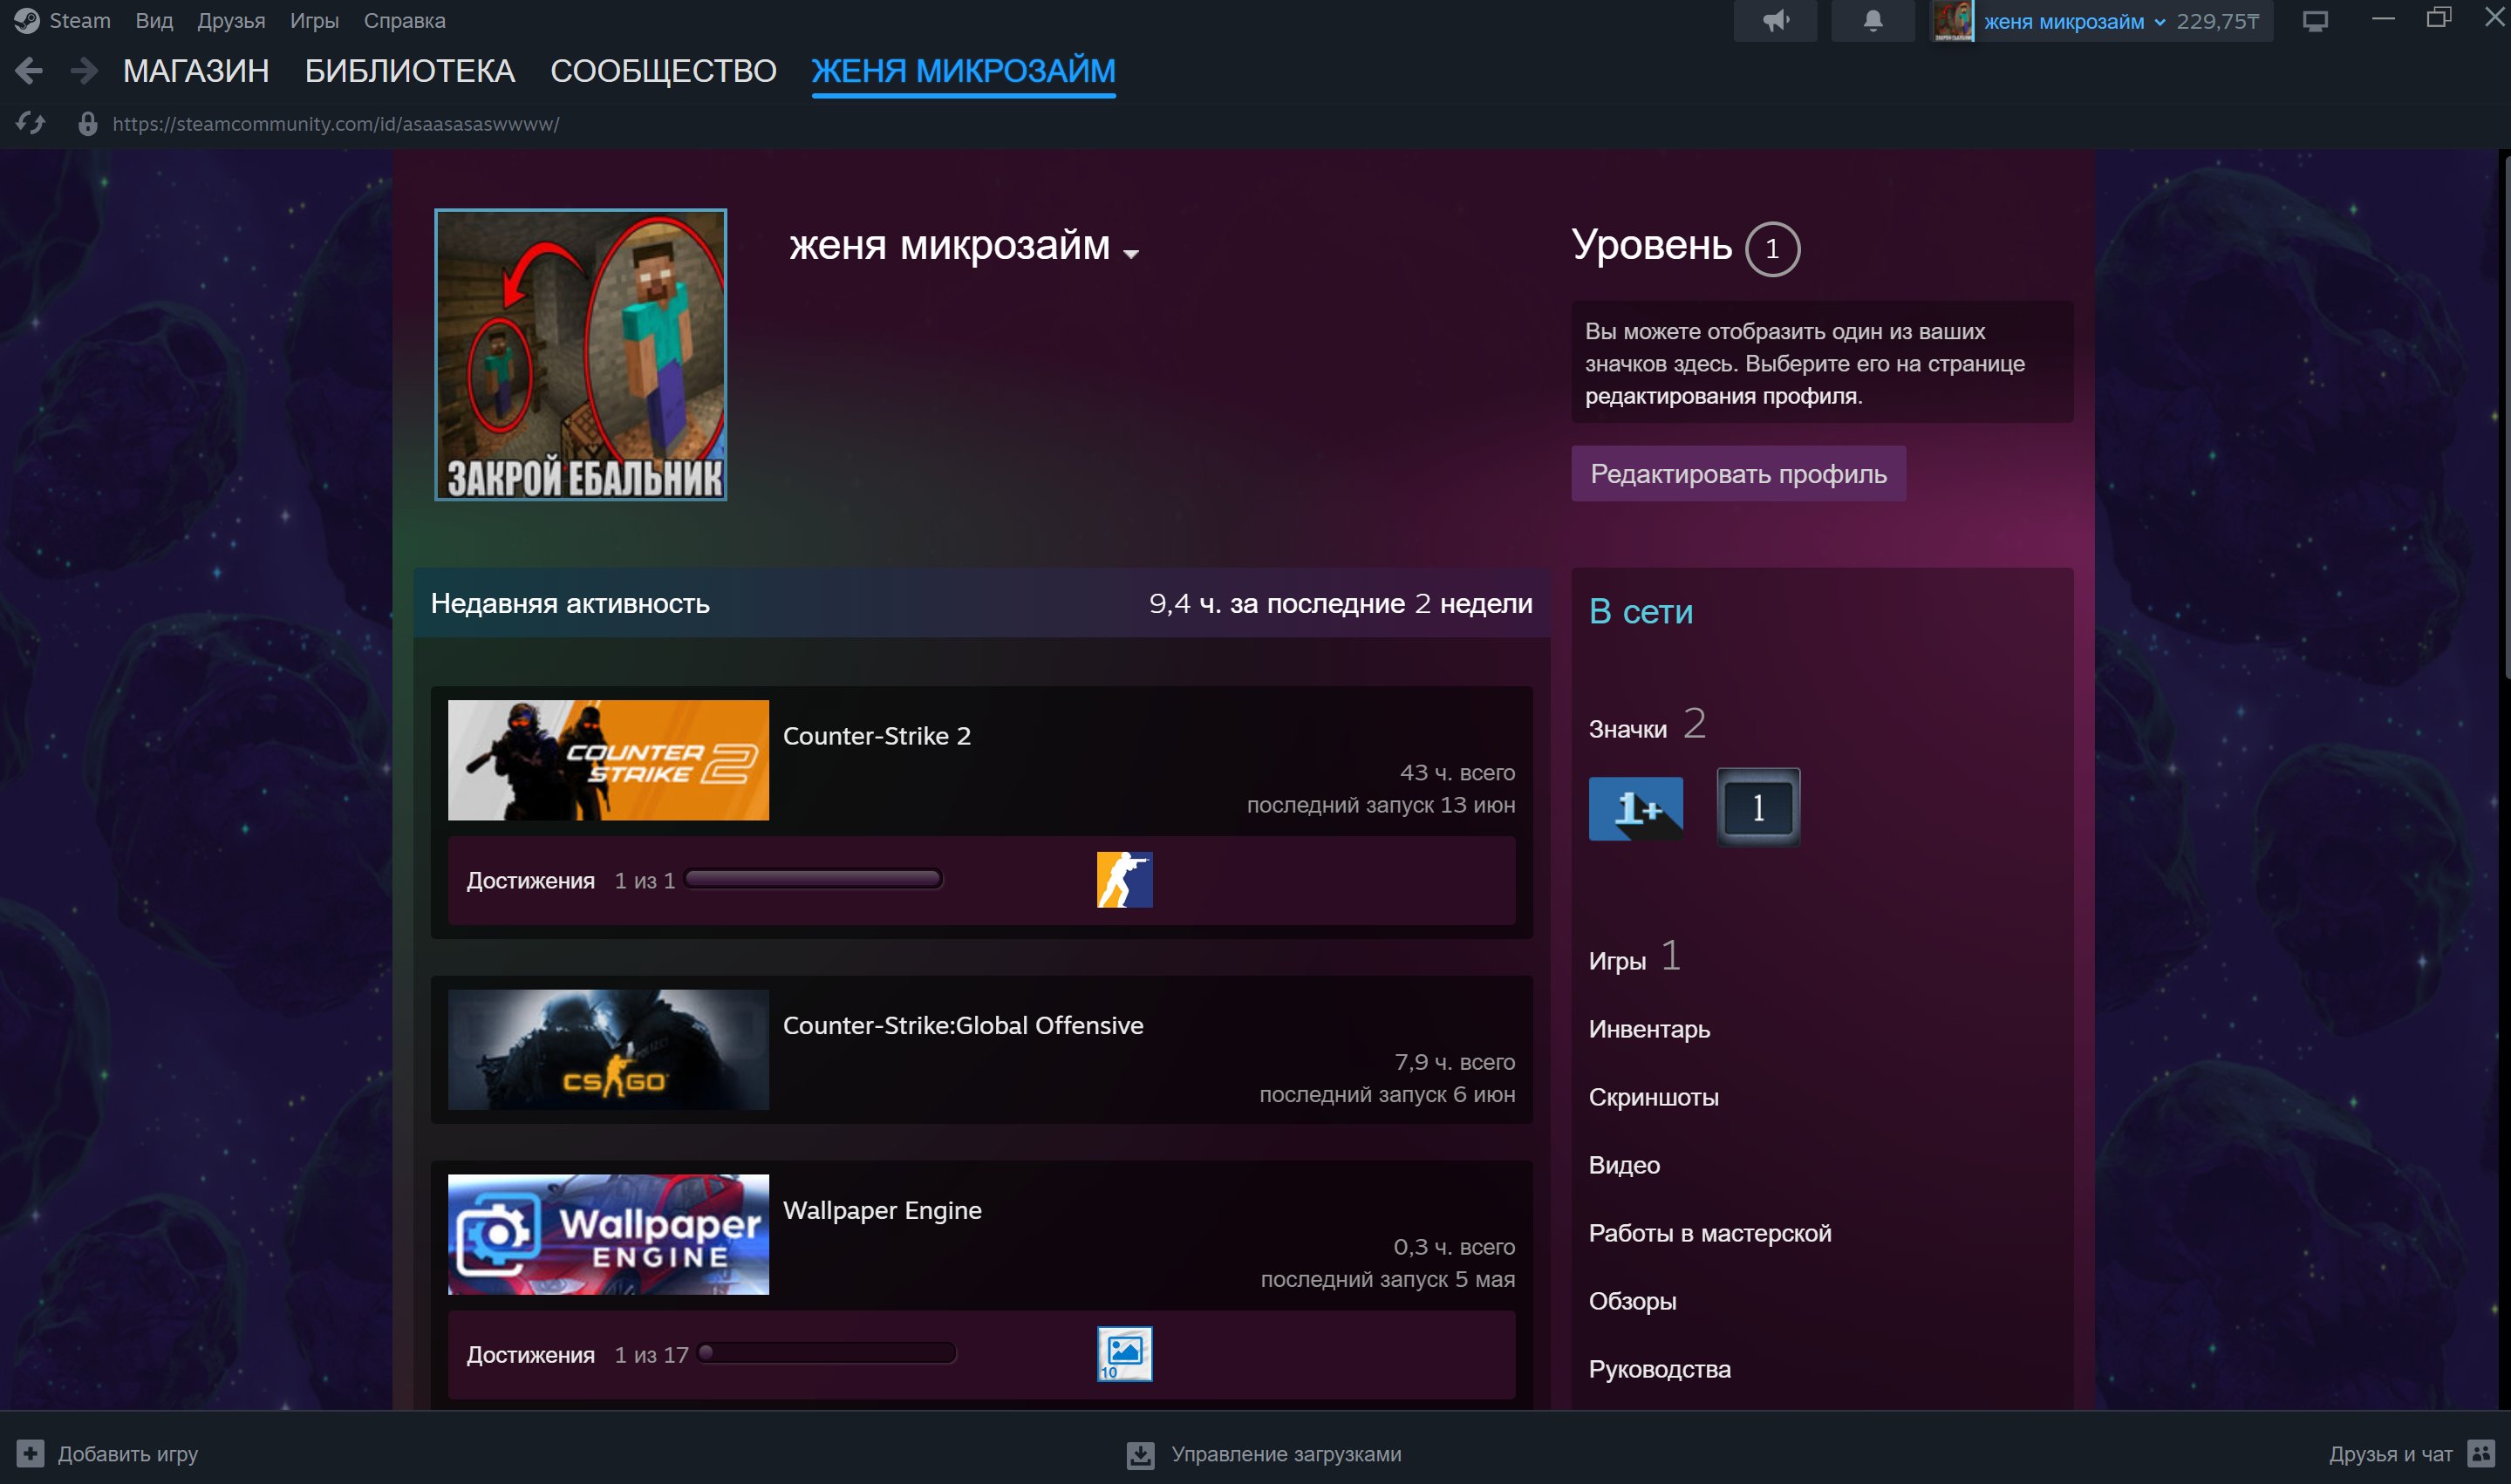
Task: Click the blue 1+ badge icon
Action: pyautogui.click(x=1636, y=808)
